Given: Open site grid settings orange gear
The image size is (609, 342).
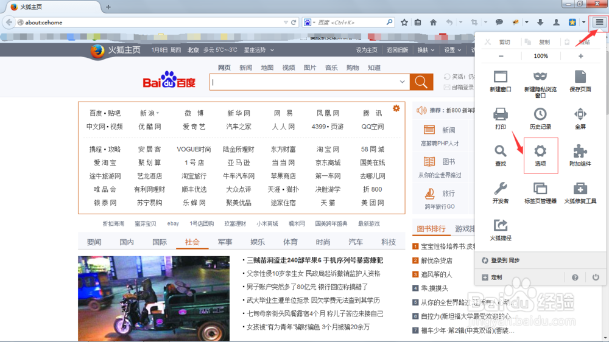Looking at the screenshot, I should coord(396,108).
